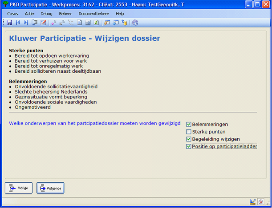Open the blue document page icon

pyautogui.click(x=79, y=23)
